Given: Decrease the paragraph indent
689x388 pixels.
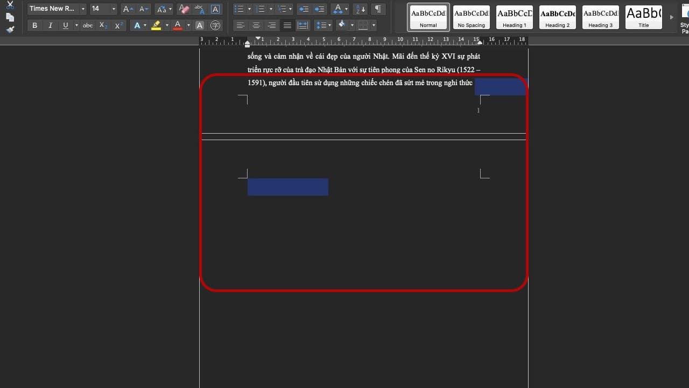Looking at the screenshot, I should pyautogui.click(x=304, y=9).
